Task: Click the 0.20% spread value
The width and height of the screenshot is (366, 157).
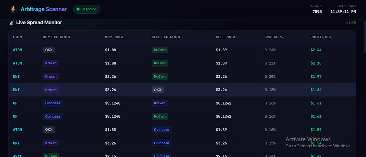Action: coord(270,77)
